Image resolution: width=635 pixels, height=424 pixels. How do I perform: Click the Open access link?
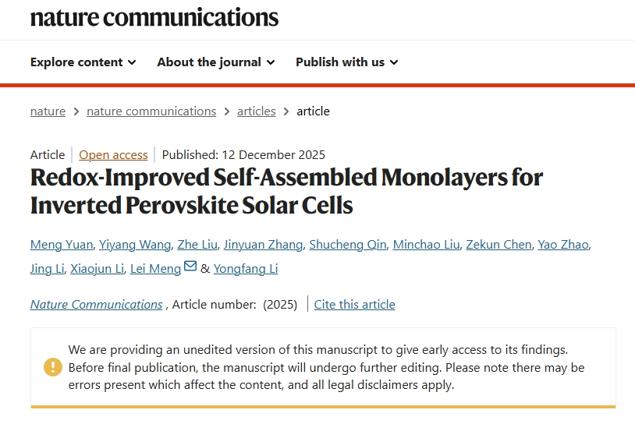pyautogui.click(x=113, y=154)
